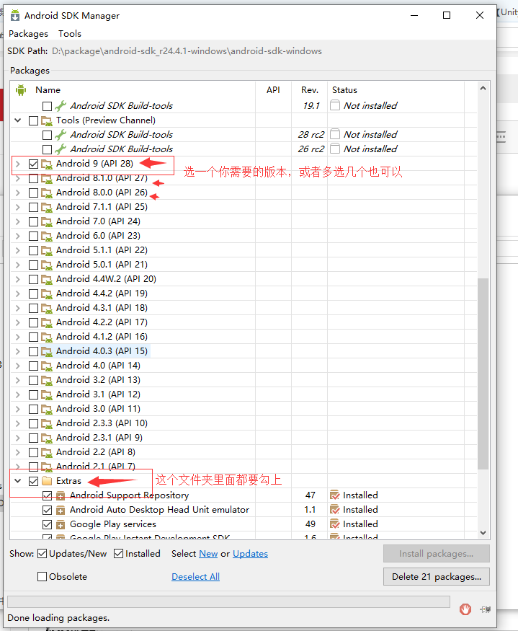Uncheck the Android 9 (API 28) checkbox
This screenshot has height=631, width=518.
click(33, 164)
